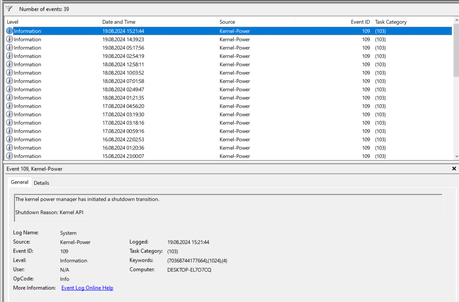Image resolution: width=459 pixels, height=302 pixels.
Task: Click info icon of 19.08.2024 05:17:56 event
Action: point(9,48)
